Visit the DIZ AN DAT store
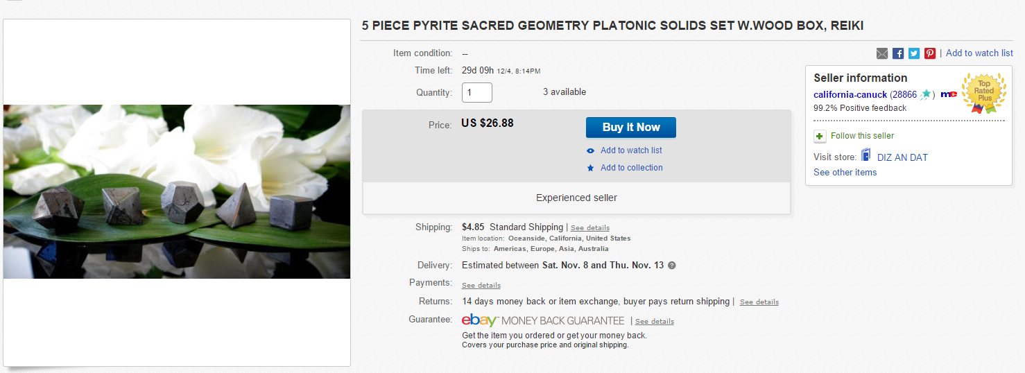 pos(902,157)
